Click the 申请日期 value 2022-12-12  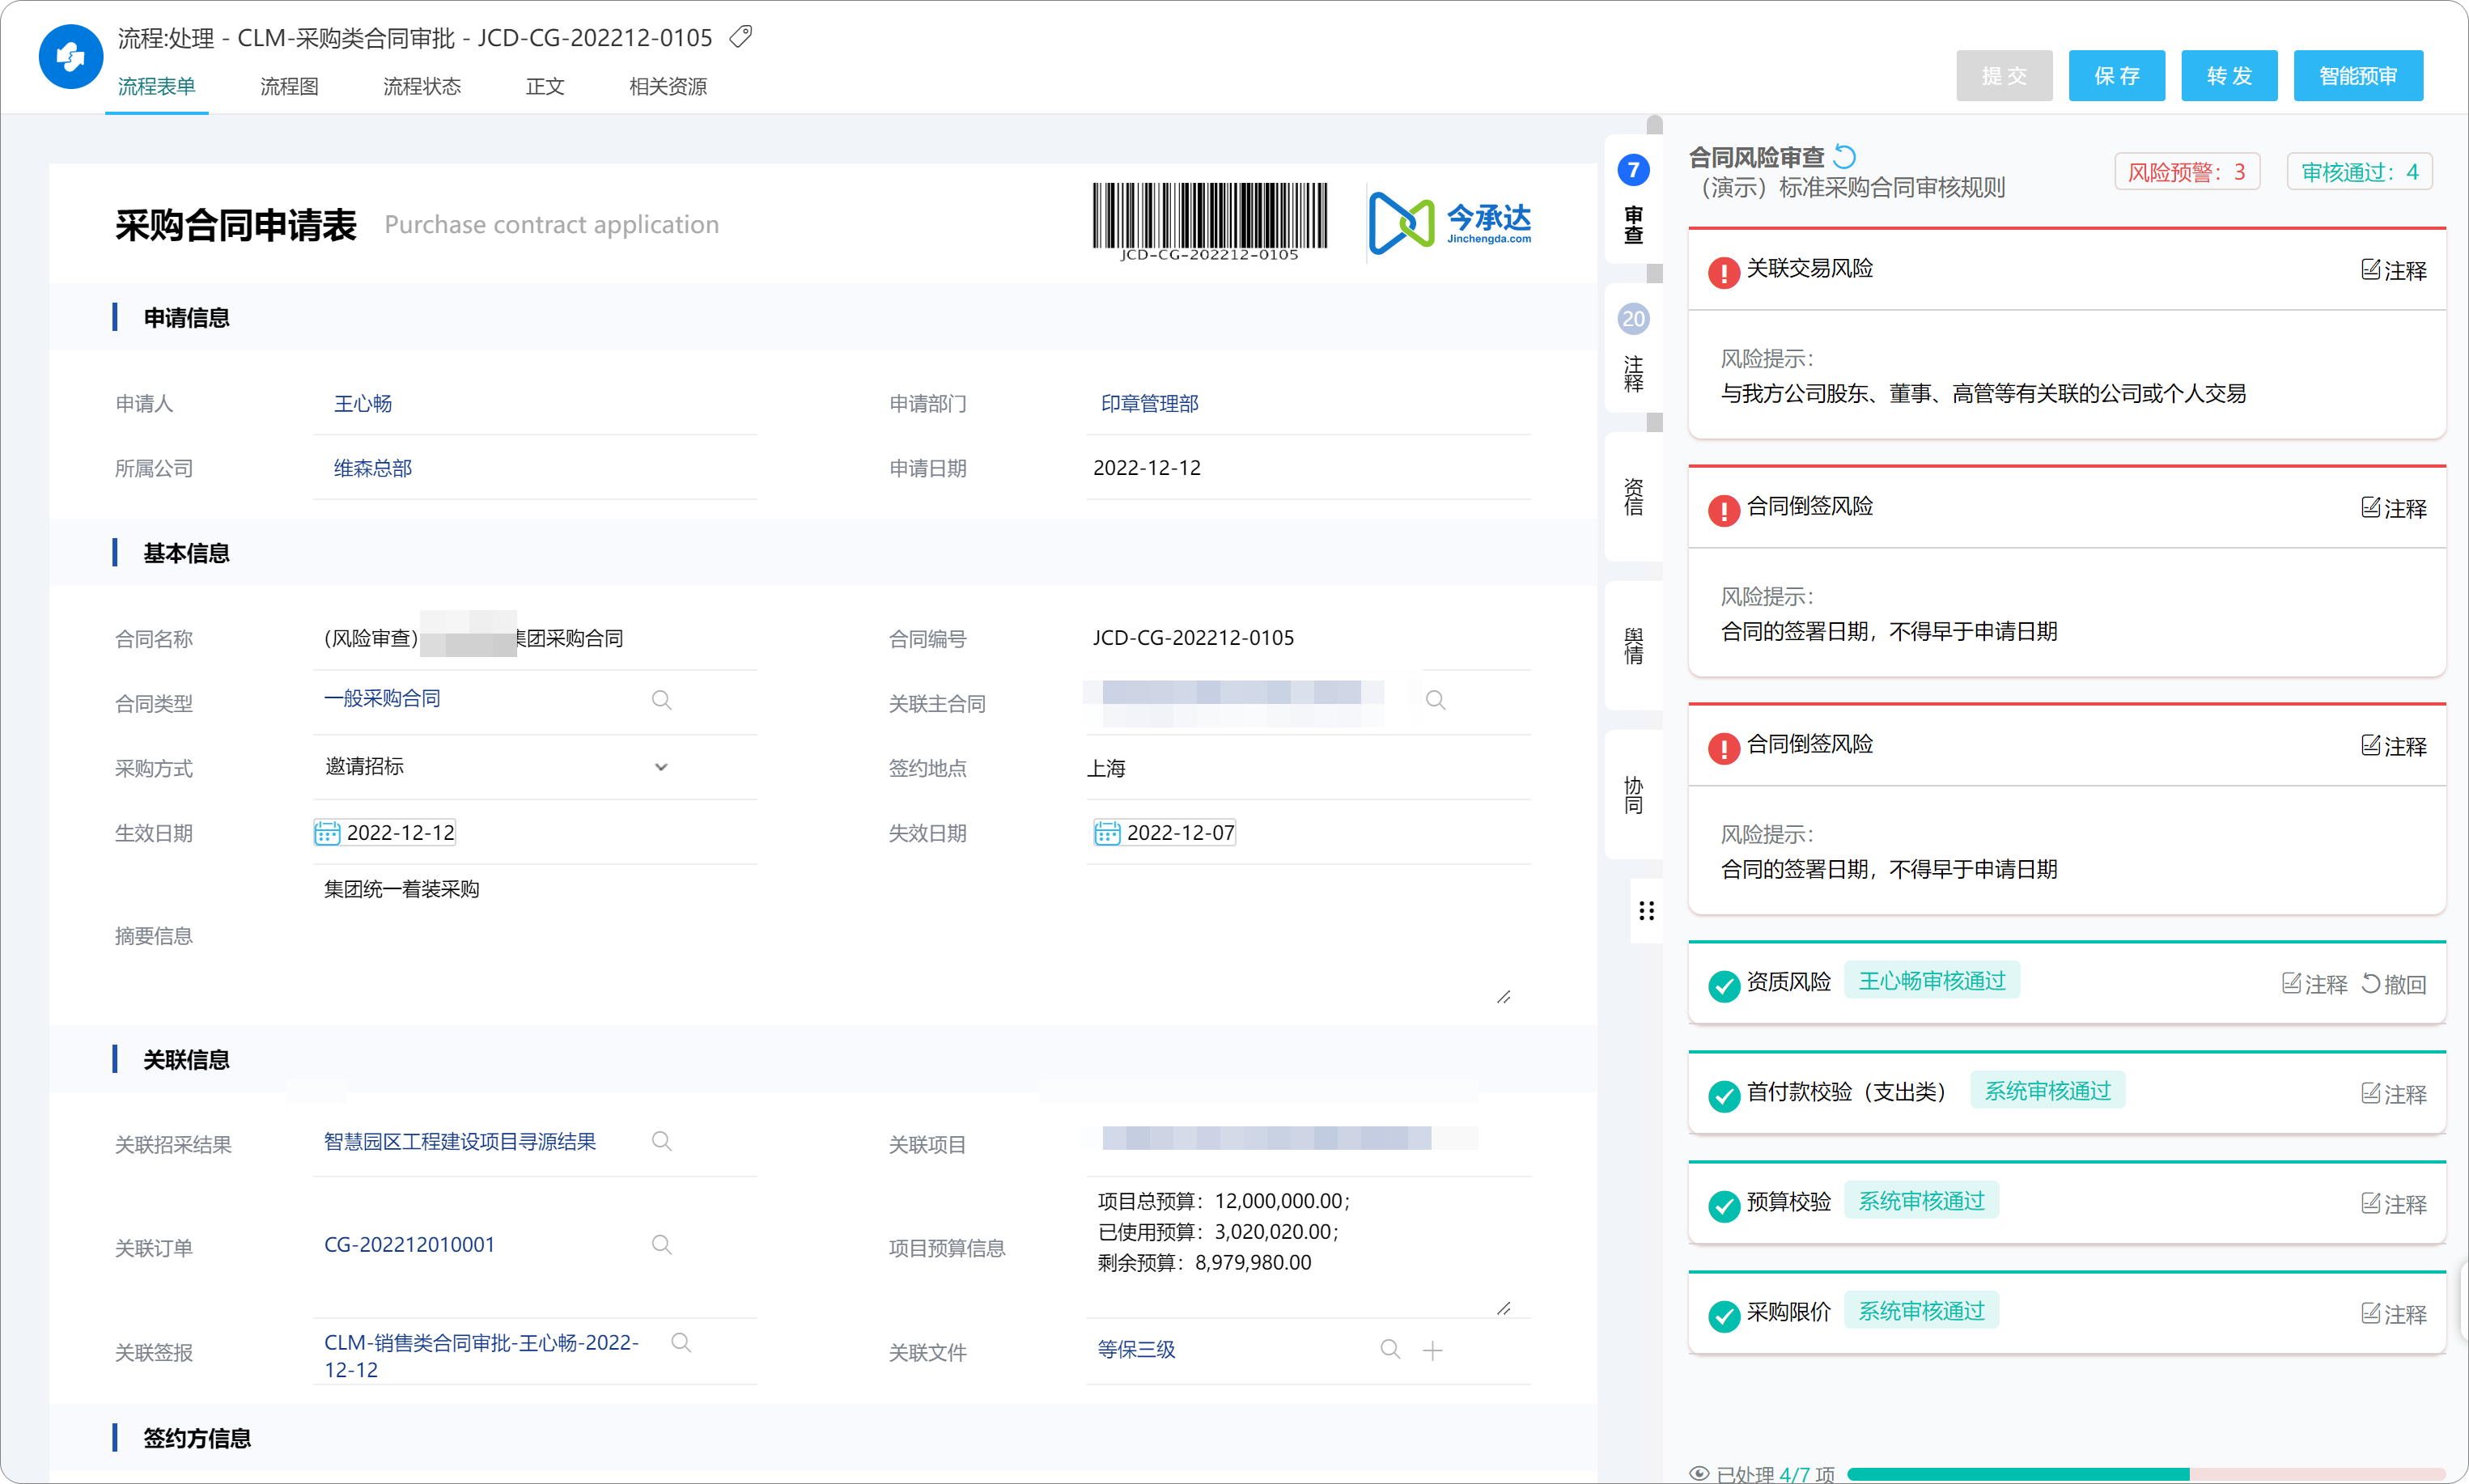(1147, 468)
